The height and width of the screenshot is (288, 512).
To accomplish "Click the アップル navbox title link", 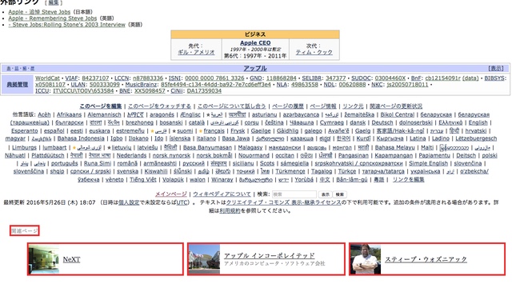I will (x=255, y=68).
